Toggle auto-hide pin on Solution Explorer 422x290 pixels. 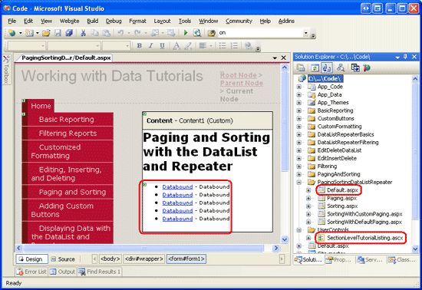(x=405, y=57)
